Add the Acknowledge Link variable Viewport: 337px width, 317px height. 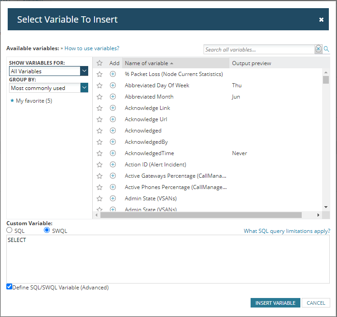pos(113,108)
